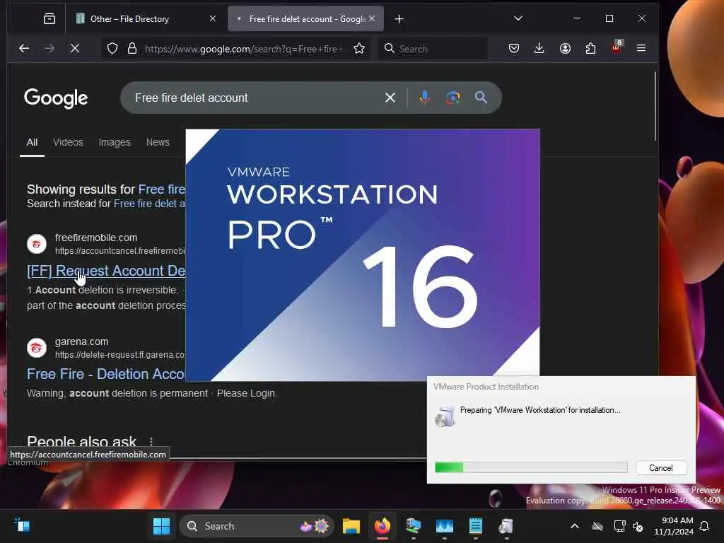Open the extensions puzzle icon
This screenshot has width=724, height=543.
coord(590,48)
